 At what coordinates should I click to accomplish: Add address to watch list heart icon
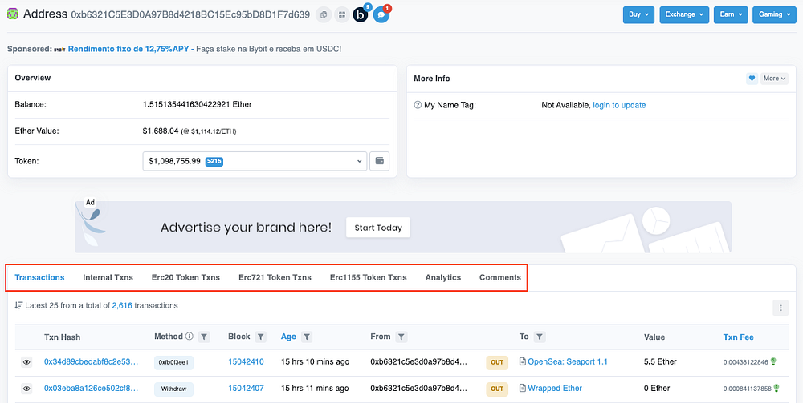point(752,79)
